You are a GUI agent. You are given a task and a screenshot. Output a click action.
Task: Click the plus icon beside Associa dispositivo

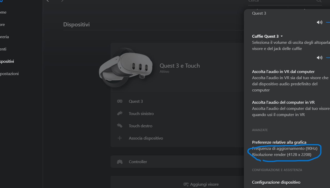pyautogui.click(x=120, y=138)
